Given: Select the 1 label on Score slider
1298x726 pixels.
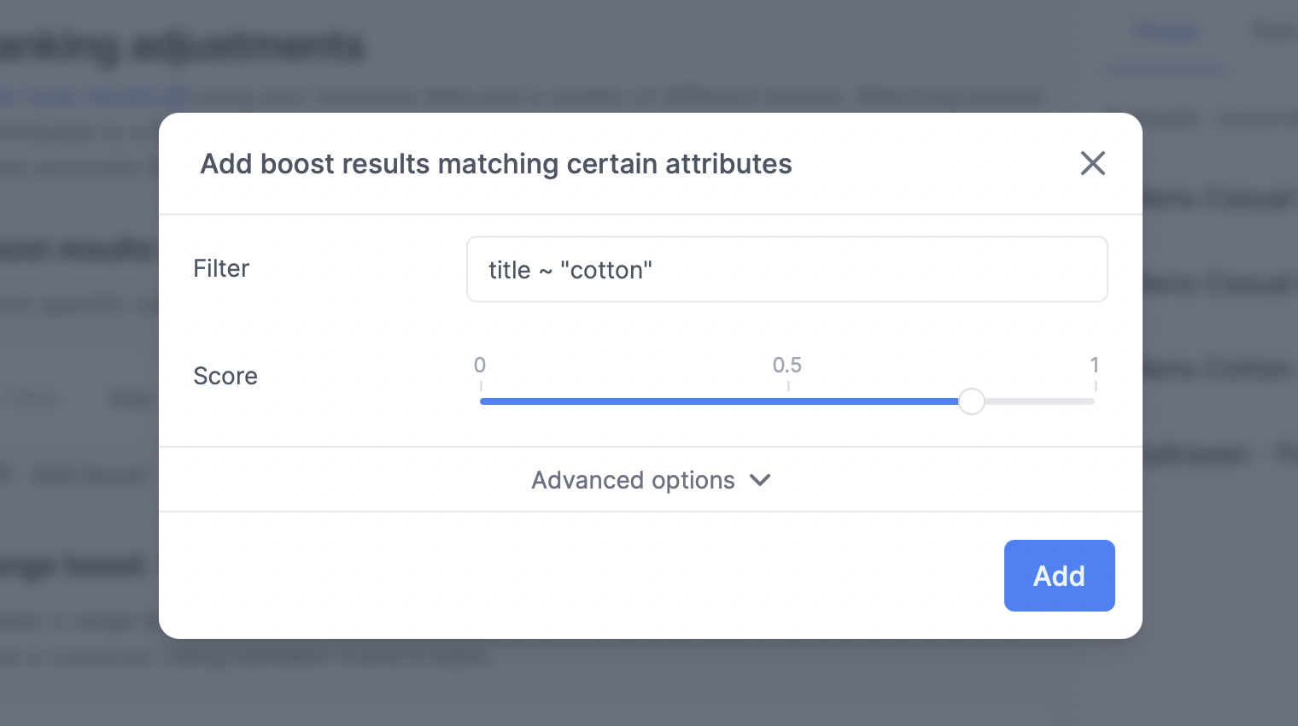Looking at the screenshot, I should [x=1095, y=366].
